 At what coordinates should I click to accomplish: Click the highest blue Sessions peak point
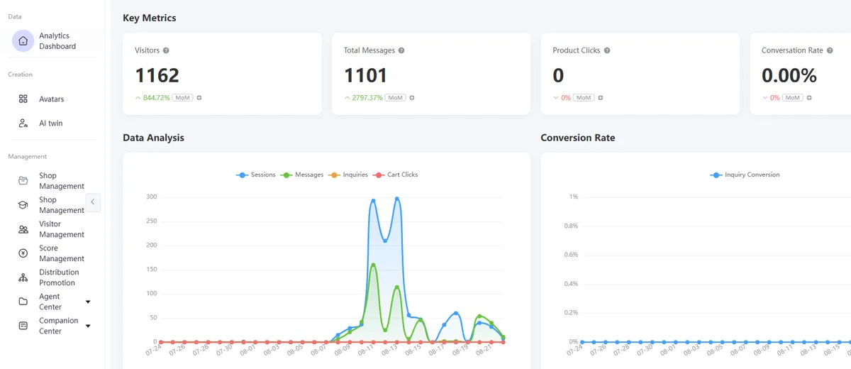click(397, 199)
